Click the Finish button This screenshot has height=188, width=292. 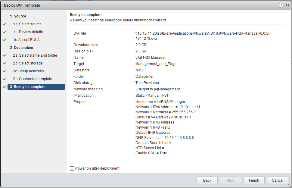click(x=254, y=180)
